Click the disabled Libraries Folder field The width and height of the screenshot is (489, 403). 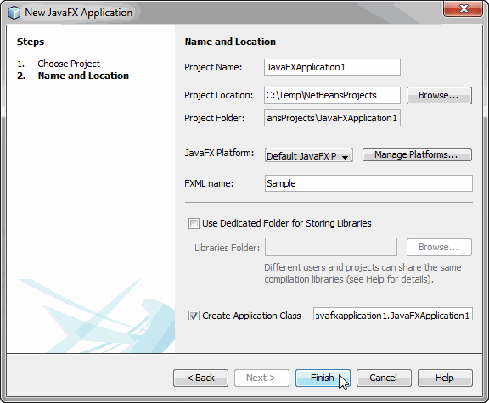(331, 247)
